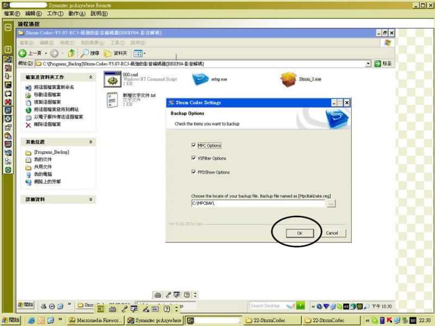Check the MPC Options checkbox
Viewport: 435px width, 326px height.
[x=194, y=145]
